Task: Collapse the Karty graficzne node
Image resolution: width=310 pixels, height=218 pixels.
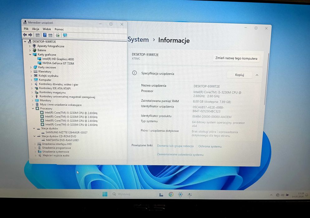Action: tap(30, 54)
